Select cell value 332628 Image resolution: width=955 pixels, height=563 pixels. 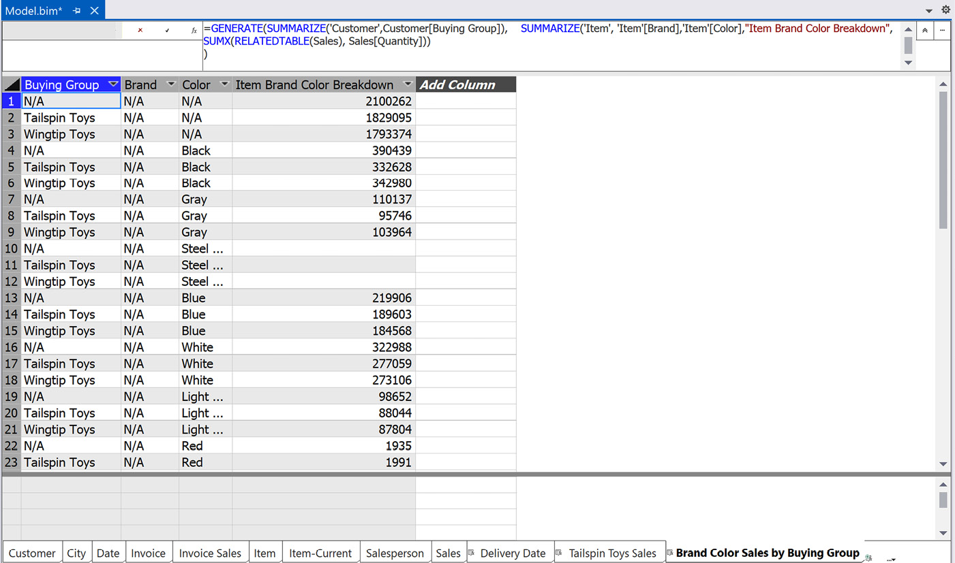click(324, 167)
